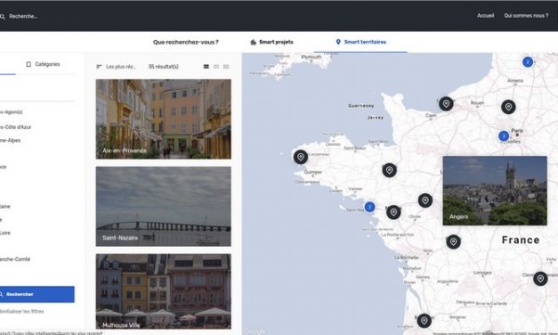
Task: Select the anche-Comté region filter
Action: (x=15, y=259)
